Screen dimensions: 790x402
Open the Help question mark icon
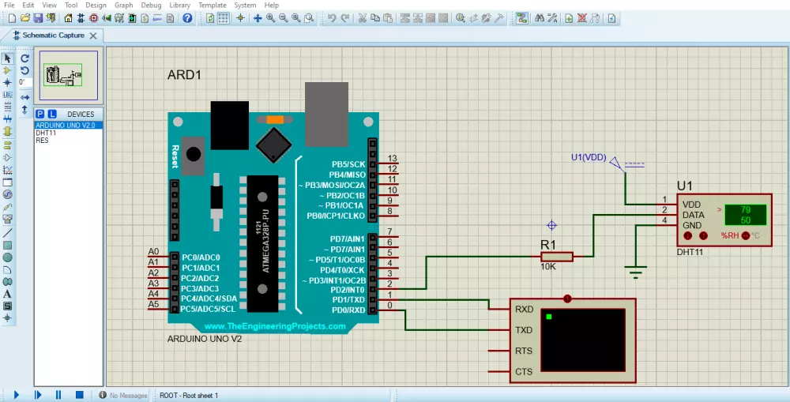coord(187,17)
